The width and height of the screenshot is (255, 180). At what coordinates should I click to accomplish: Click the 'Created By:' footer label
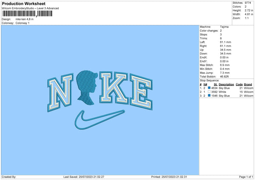tap(9, 177)
